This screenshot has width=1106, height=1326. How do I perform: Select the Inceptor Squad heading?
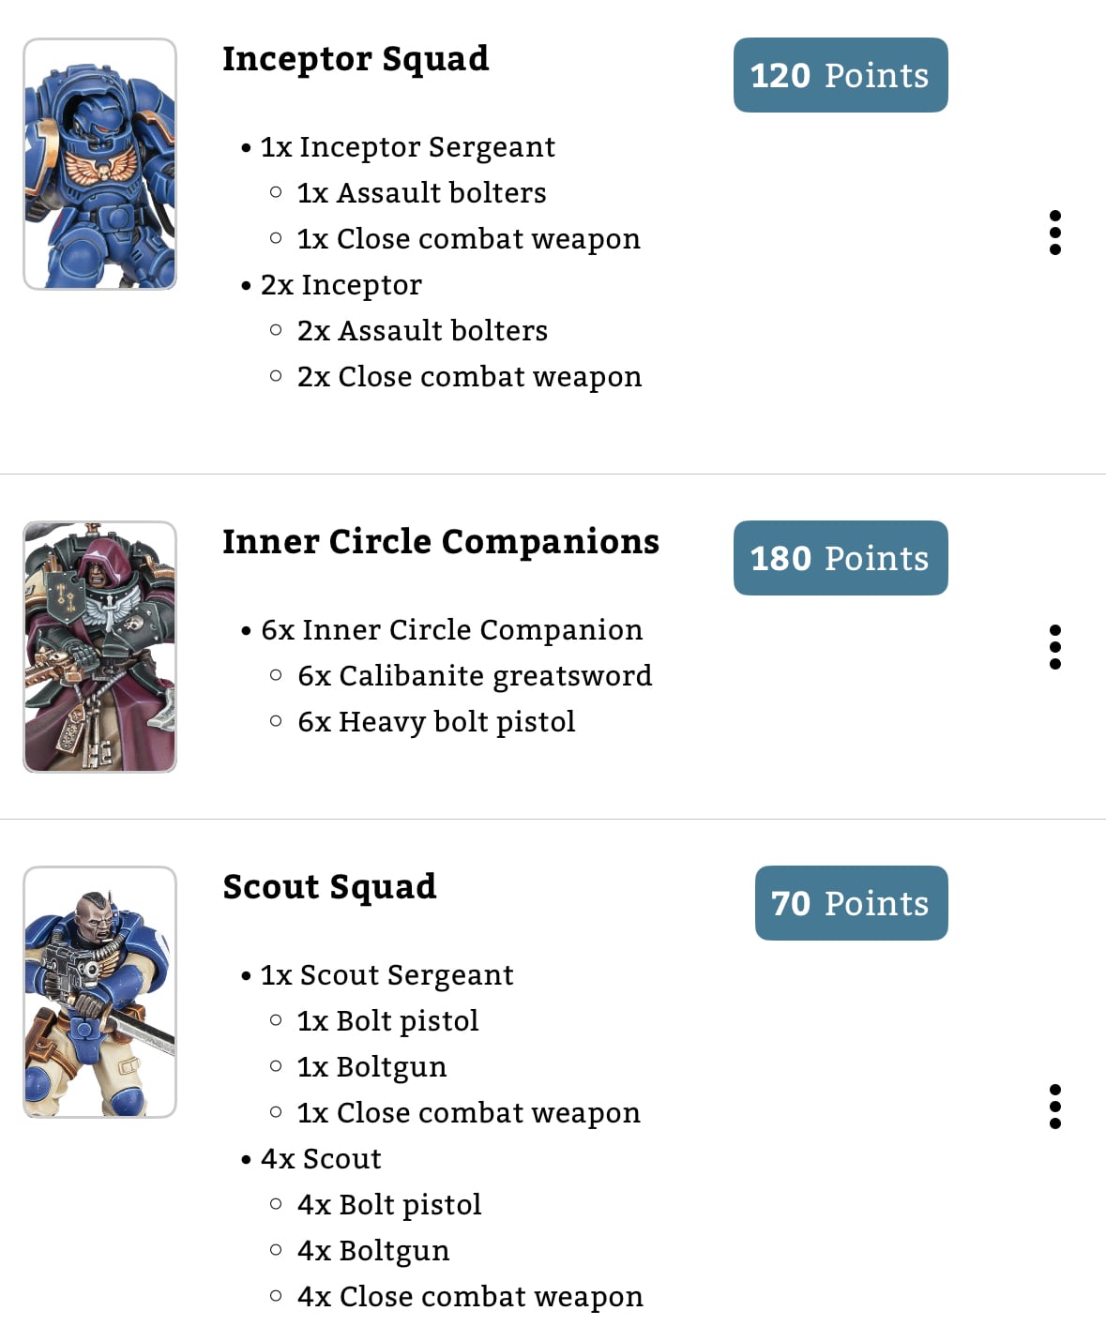[356, 59]
